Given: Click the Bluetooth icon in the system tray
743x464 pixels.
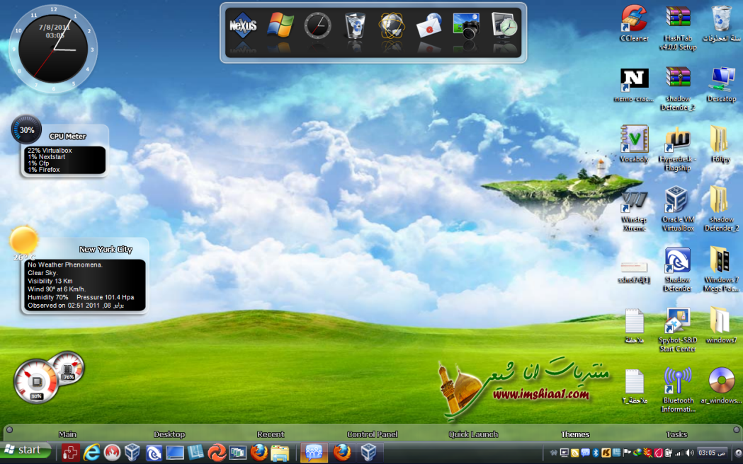Looking at the screenshot, I should 596,453.
